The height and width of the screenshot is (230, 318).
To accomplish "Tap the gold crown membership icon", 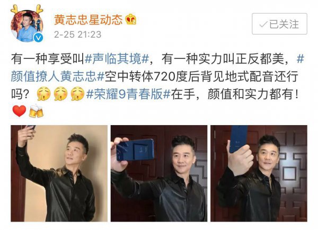I will pos(130,20).
